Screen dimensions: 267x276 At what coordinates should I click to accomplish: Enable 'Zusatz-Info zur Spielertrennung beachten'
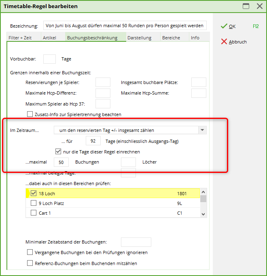(x=30, y=114)
